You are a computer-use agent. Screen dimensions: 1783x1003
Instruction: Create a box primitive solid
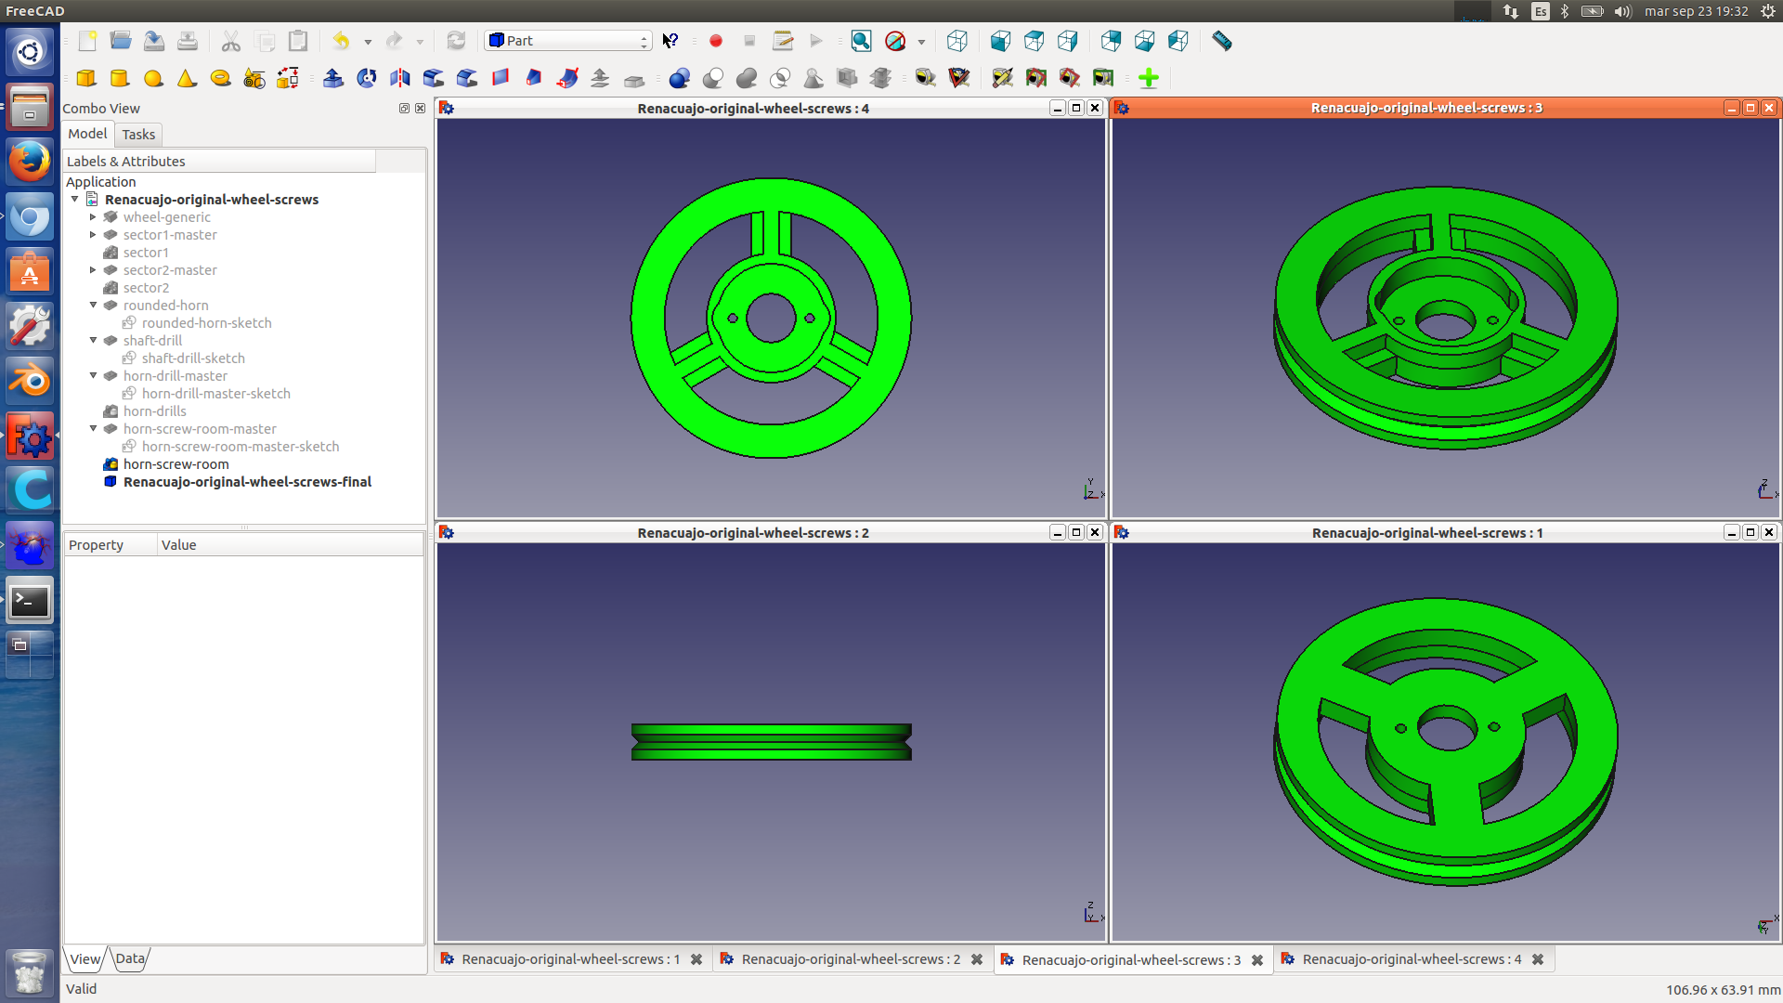(86, 79)
